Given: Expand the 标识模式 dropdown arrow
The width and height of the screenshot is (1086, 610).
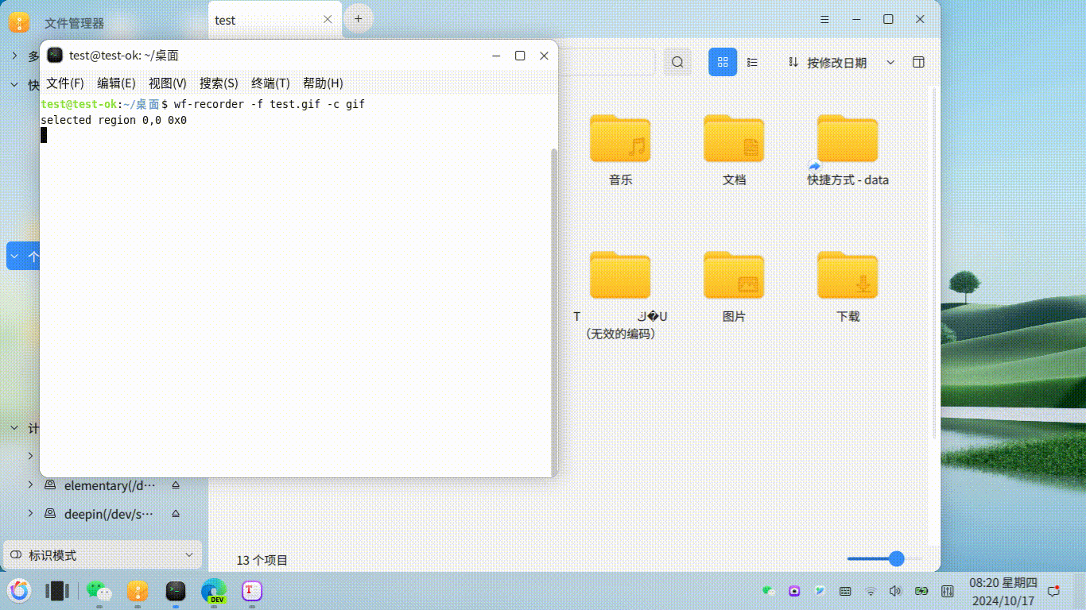Looking at the screenshot, I should [x=189, y=555].
